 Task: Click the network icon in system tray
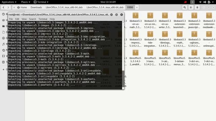tap(200, 2)
